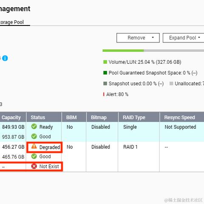This screenshot has height=204, width=204.
Task: Click the green Volume/LUN color swatch
Action: (105, 62)
